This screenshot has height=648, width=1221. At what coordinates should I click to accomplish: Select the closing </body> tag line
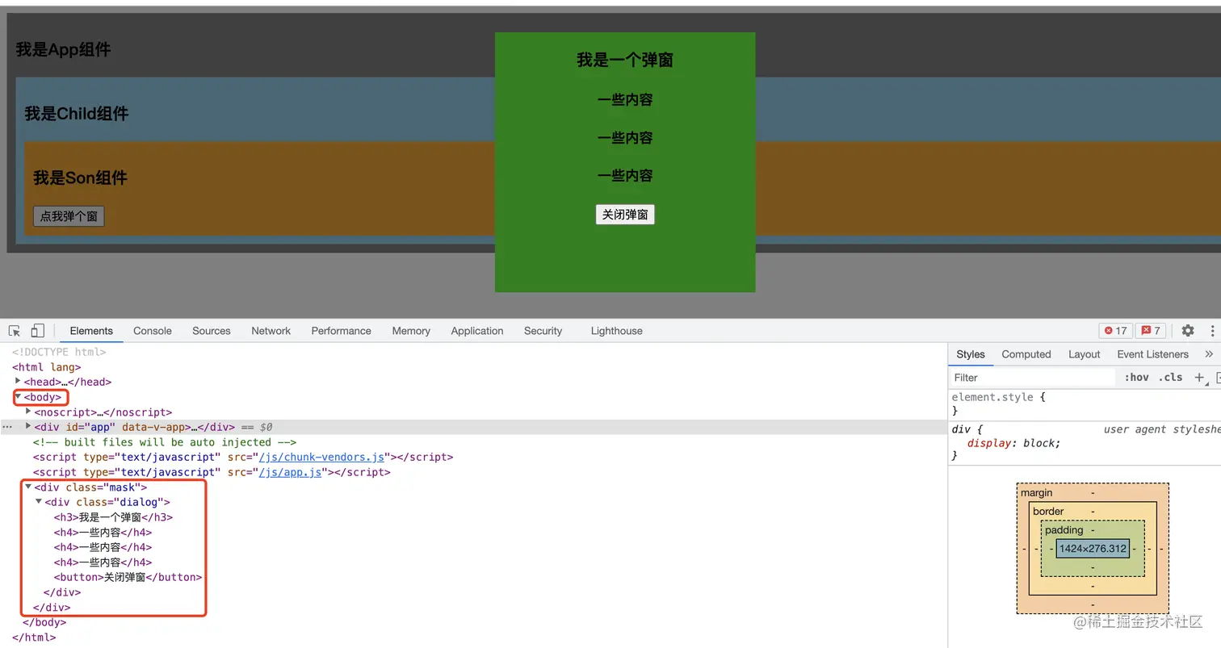pyautogui.click(x=45, y=622)
